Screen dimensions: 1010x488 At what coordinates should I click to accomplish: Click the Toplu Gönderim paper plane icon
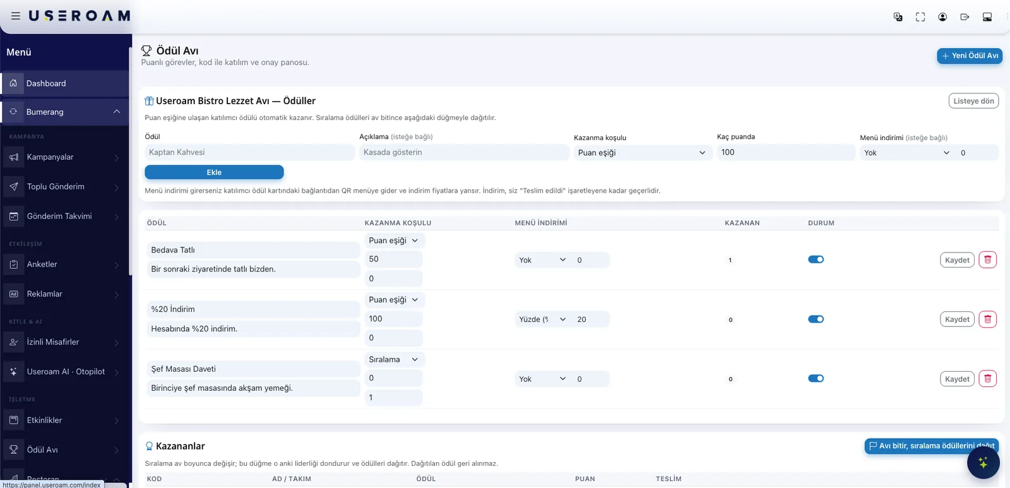pos(14,187)
